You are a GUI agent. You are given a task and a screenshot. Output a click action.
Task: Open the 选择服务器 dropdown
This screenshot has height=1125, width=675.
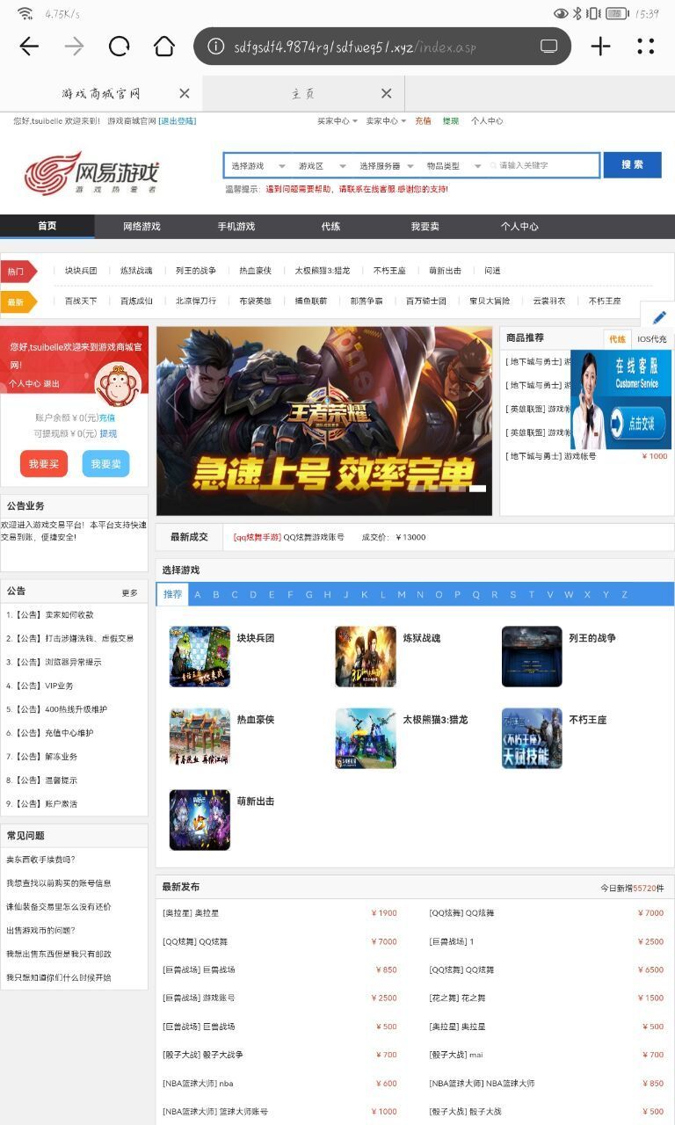pyautogui.click(x=387, y=165)
